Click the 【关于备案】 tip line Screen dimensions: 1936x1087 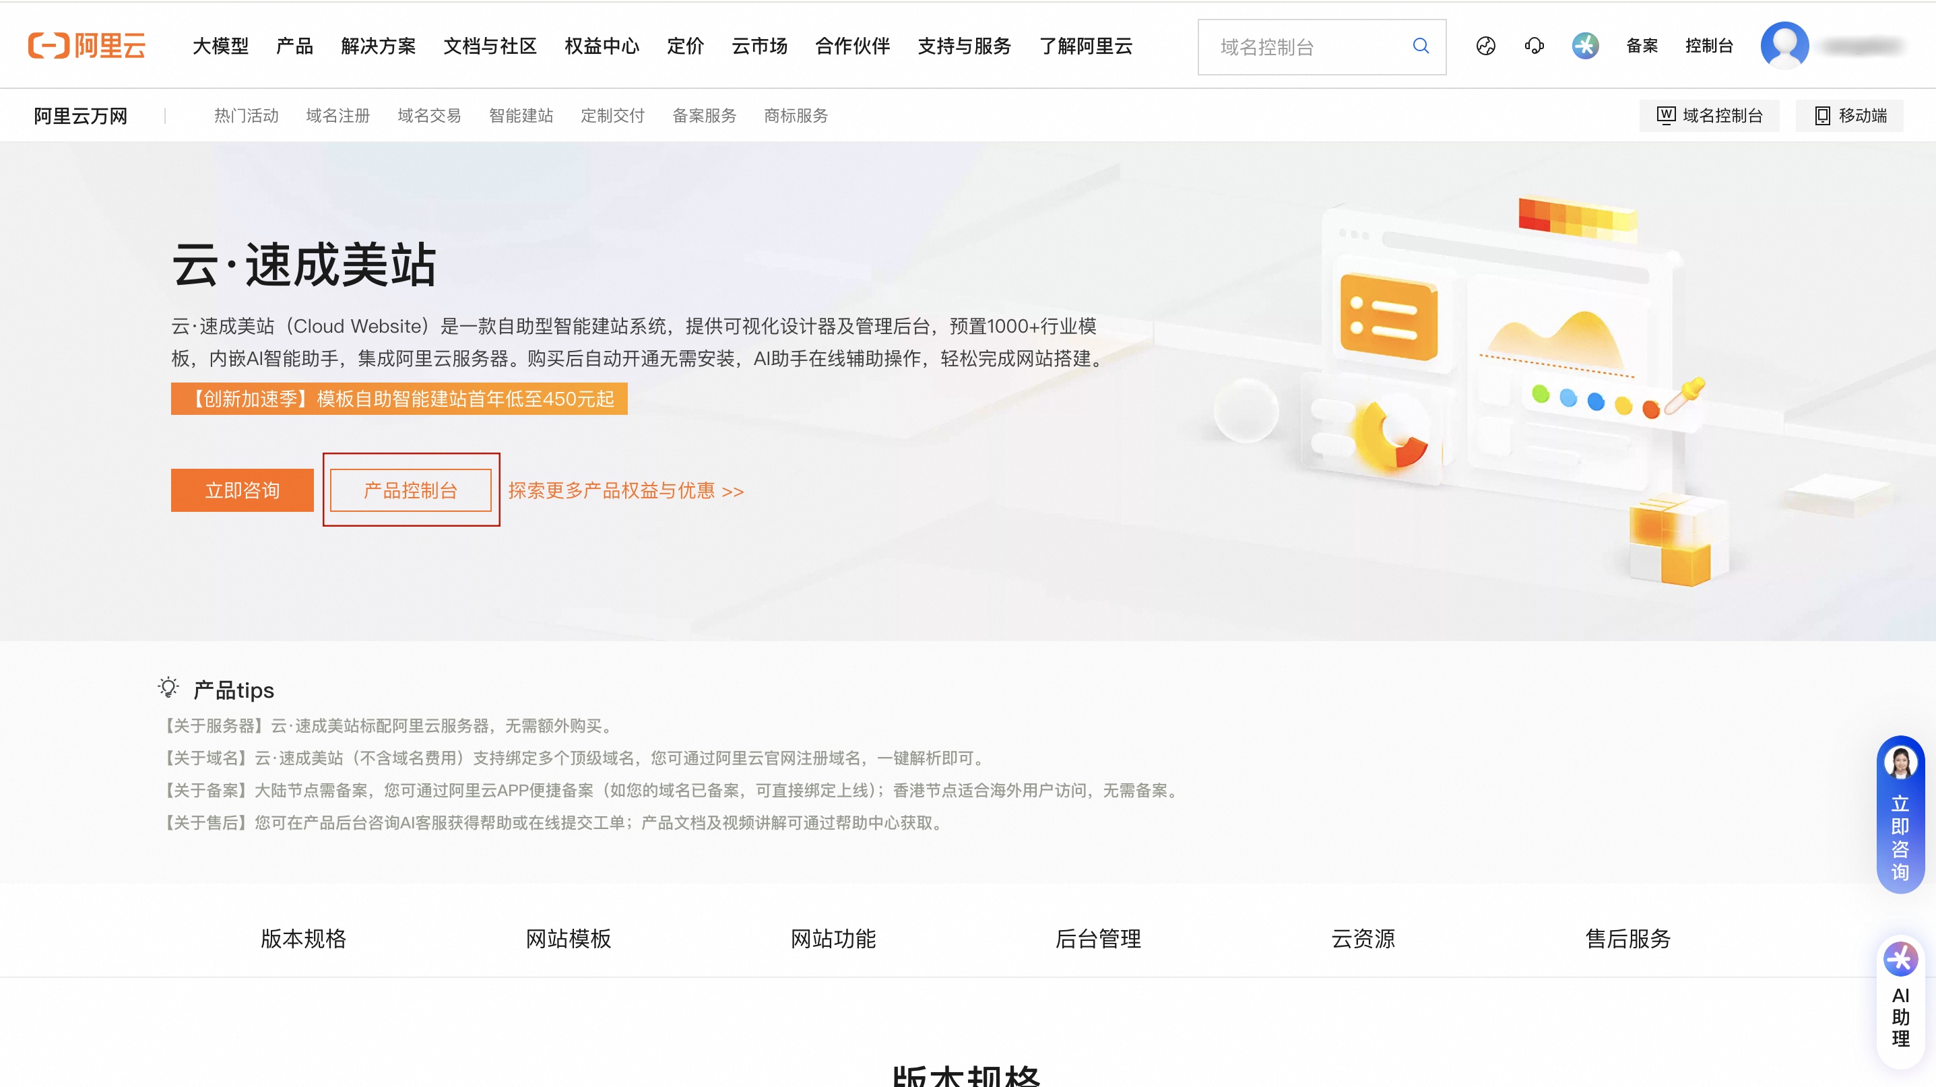(671, 790)
